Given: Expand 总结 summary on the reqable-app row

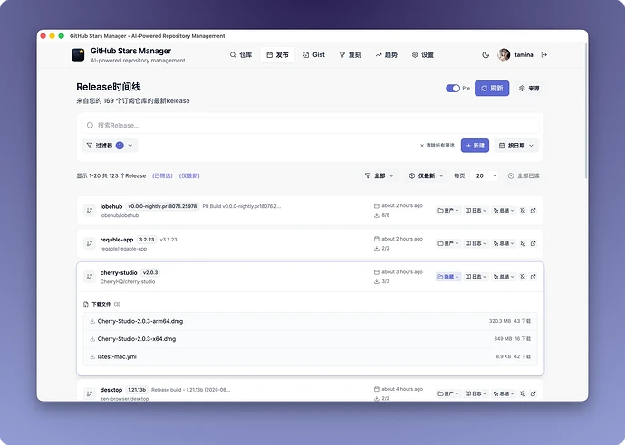Looking at the screenshot, I should 504,243.
